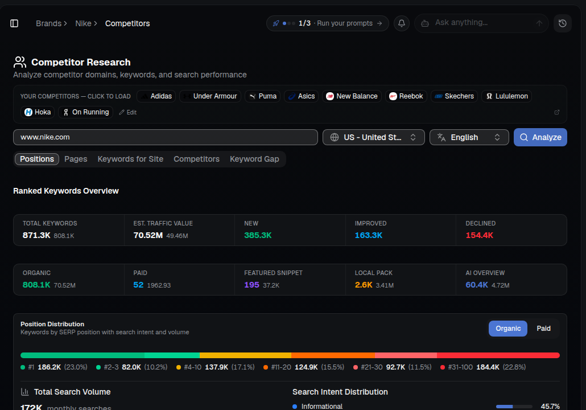Click the Featured Snippet 195 value
Image resolution: width=586 pixels, height=410 pixels.
[x=251, y=285]
